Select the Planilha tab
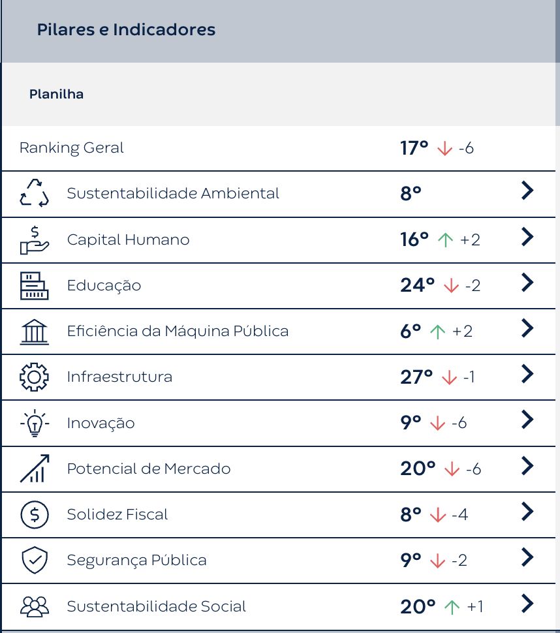Viewport: 560px width, 633px height. pyautogui.click(x=56, y=94)
